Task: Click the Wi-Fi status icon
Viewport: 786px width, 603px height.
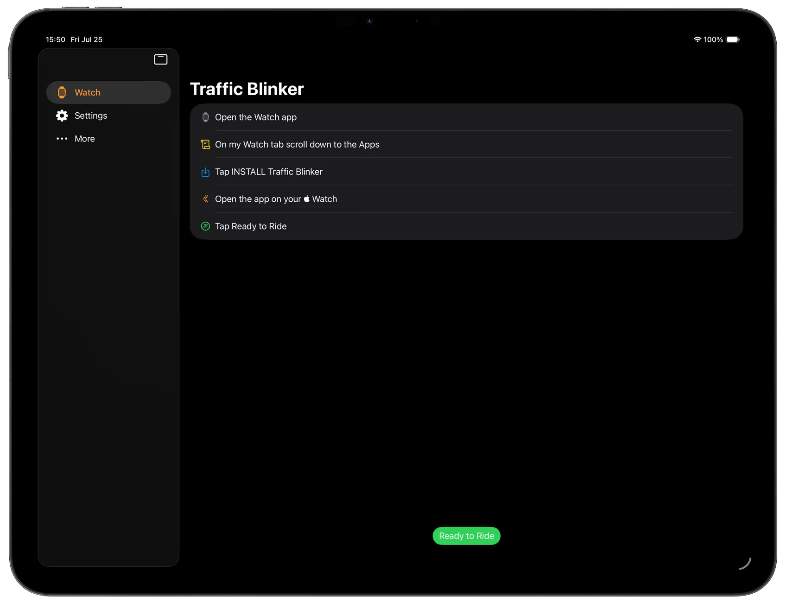Action: pos(697,39)
